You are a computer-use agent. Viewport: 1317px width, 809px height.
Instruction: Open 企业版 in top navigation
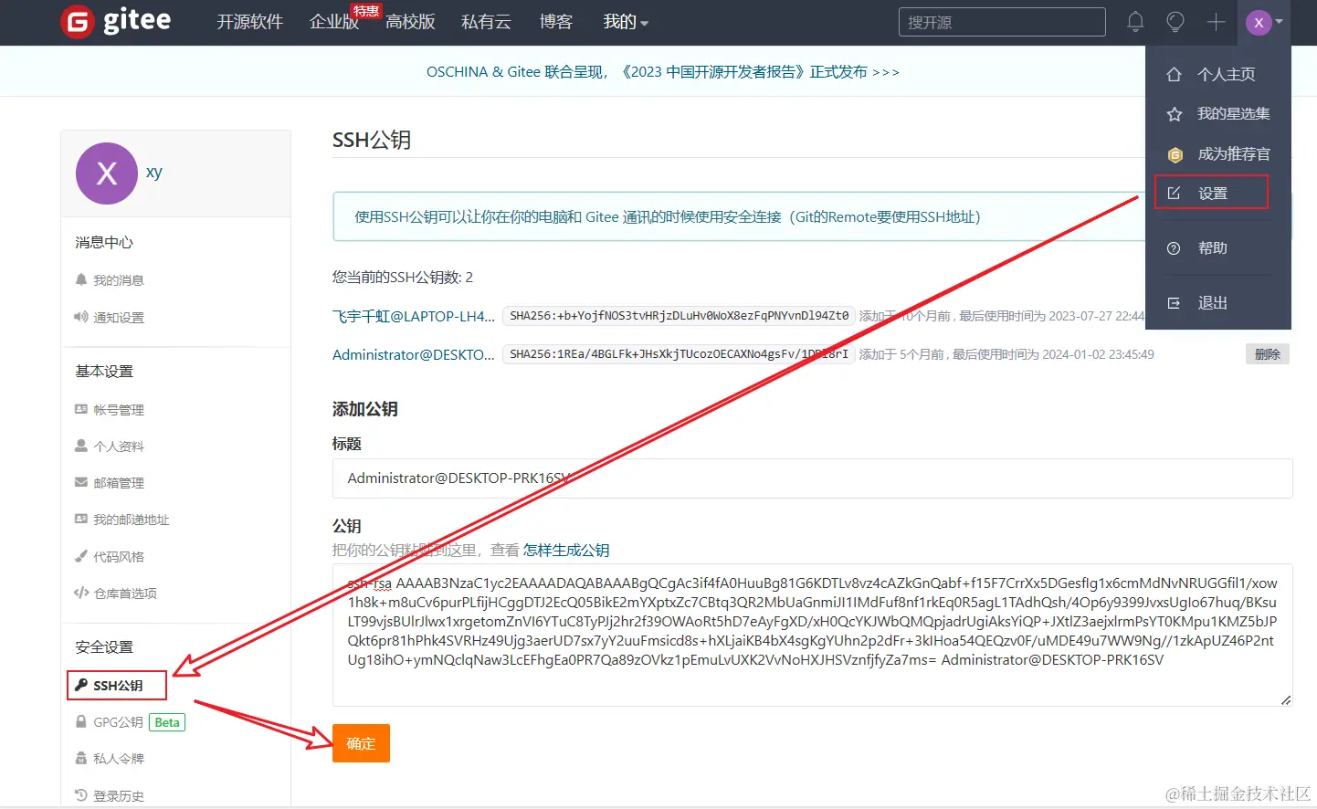pyautogui.click(x=333, y=22)
